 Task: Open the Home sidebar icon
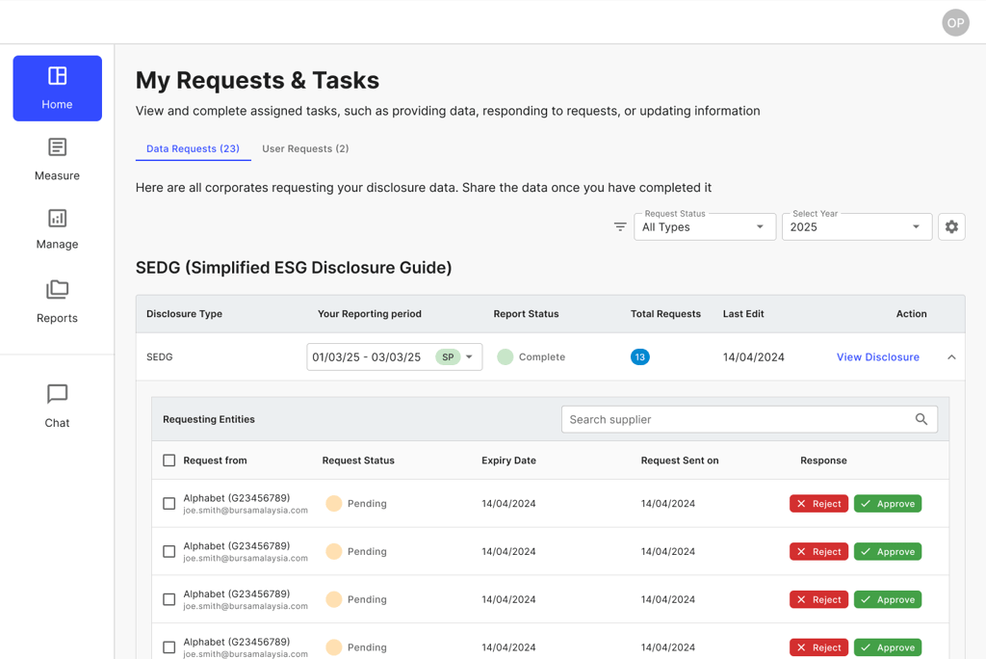coord(57,77)
